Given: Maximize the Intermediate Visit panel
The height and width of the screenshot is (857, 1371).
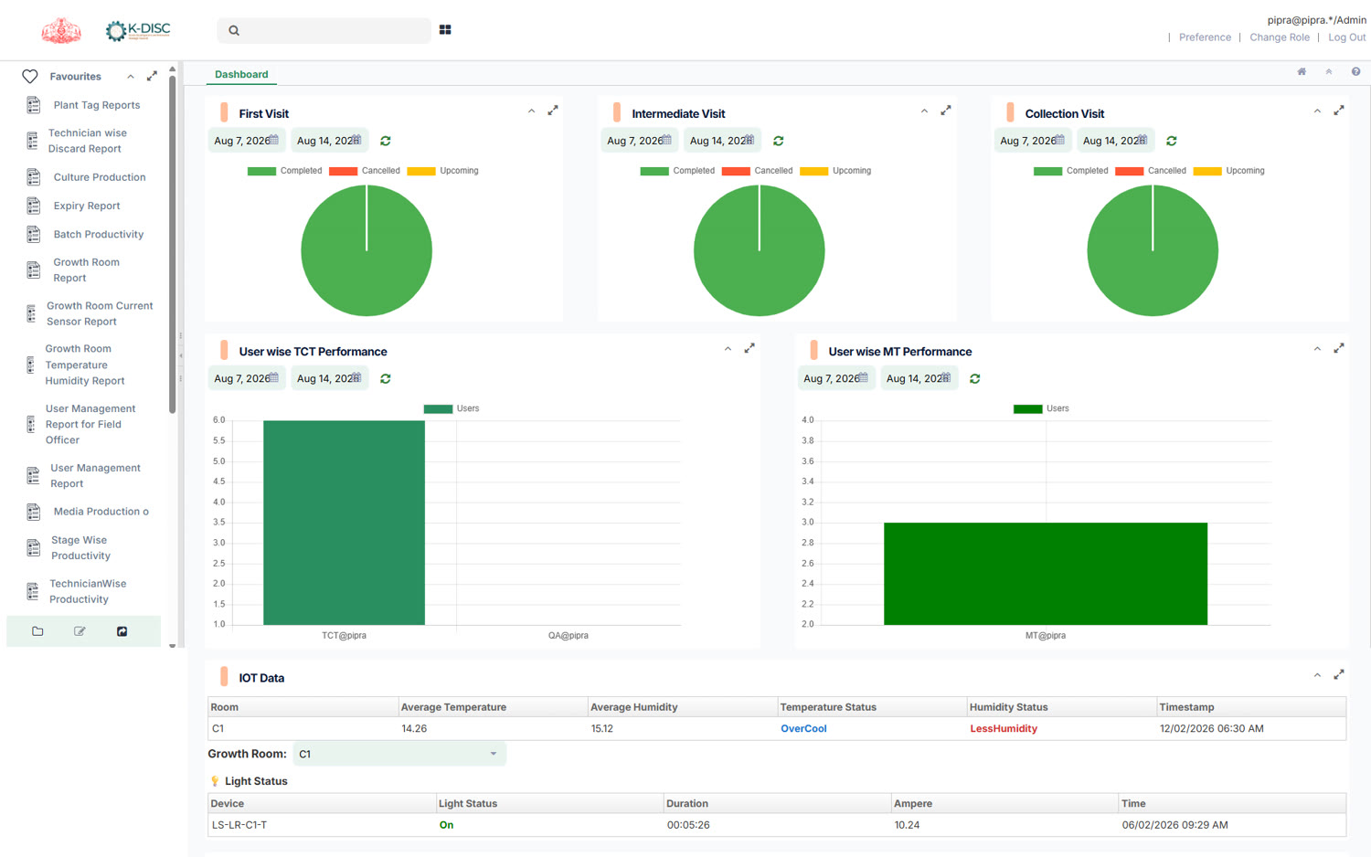Looking at the screenshot, I should [946, 111].
